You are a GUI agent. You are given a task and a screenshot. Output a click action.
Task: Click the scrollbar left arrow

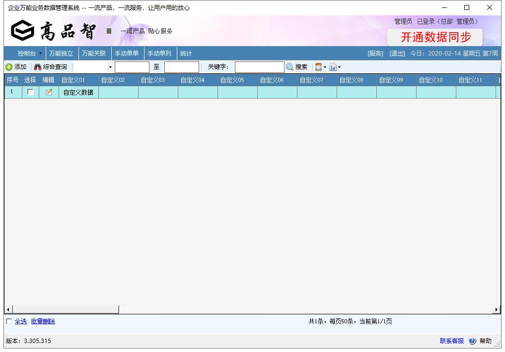pyautogui.click(x=8, y=309)
